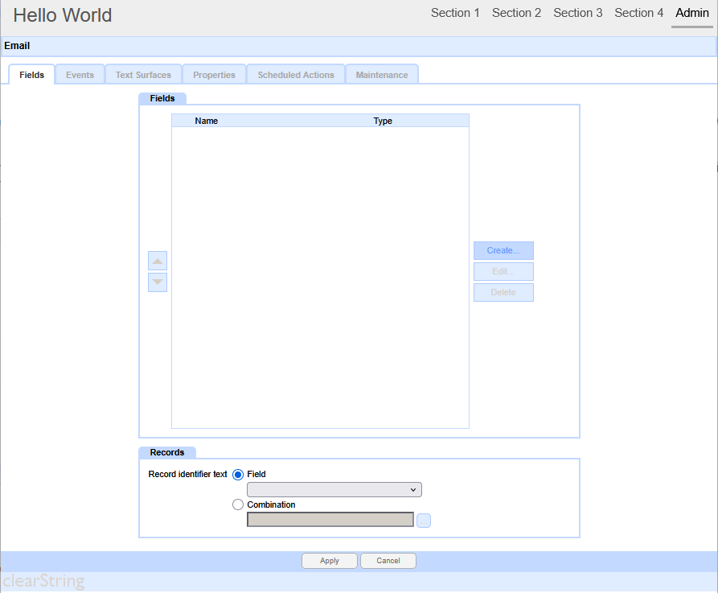The width and height of the screenshot is (718, 593).
Task: Click the Combination text input box
Action: (x=330, y=520)
